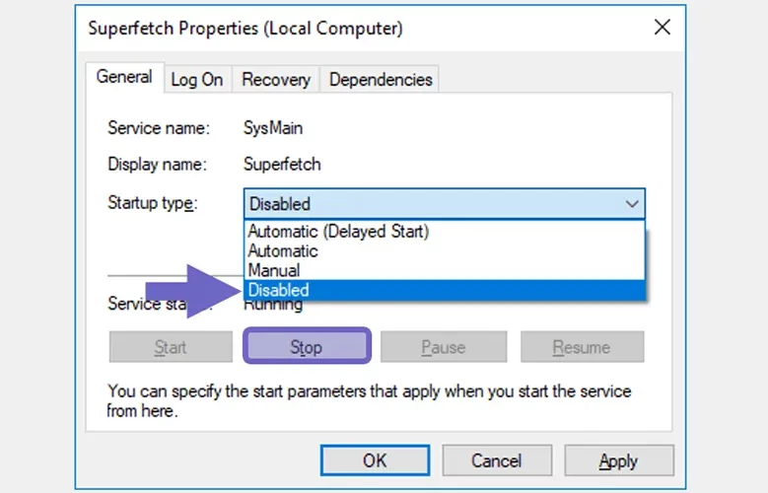Viewport: 768px width, 493px height.
Task: Apply the startup type changes
Action: coord(618,460)
